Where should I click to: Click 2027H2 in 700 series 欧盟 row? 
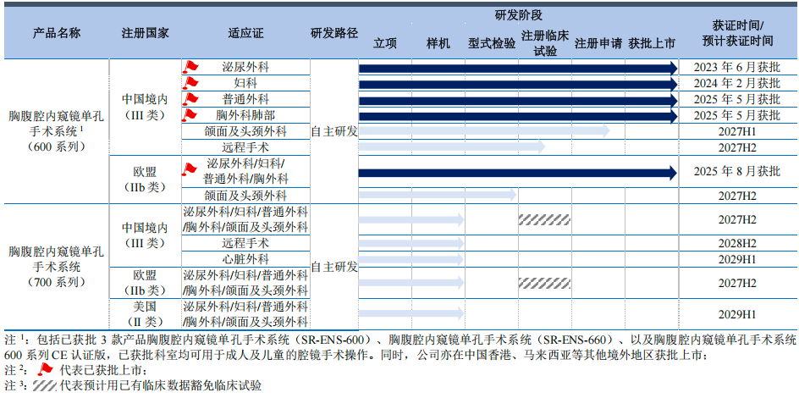(x=737, y=283)
